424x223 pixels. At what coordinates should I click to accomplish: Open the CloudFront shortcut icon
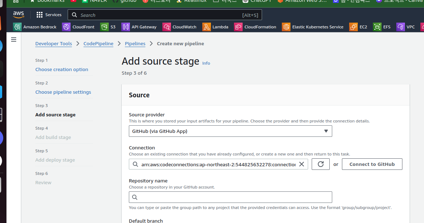pyautogui.click(x=66, y=27)
